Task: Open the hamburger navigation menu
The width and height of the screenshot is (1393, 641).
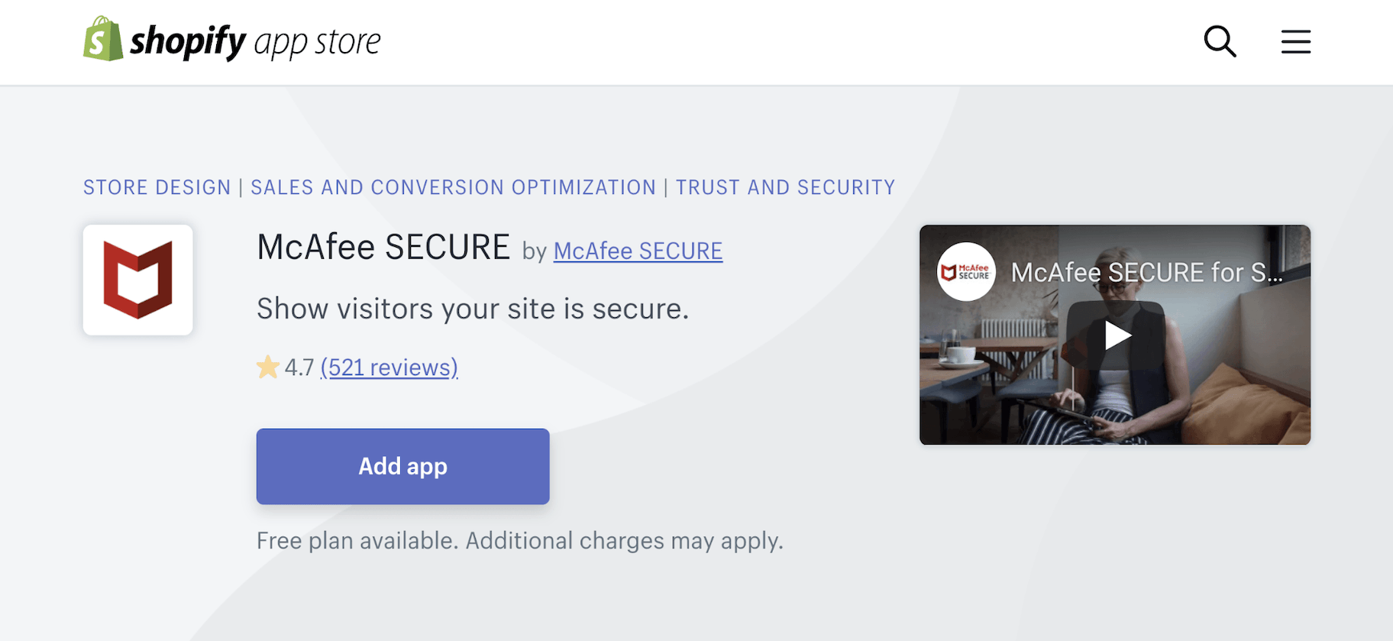Action: (1295, 41)
